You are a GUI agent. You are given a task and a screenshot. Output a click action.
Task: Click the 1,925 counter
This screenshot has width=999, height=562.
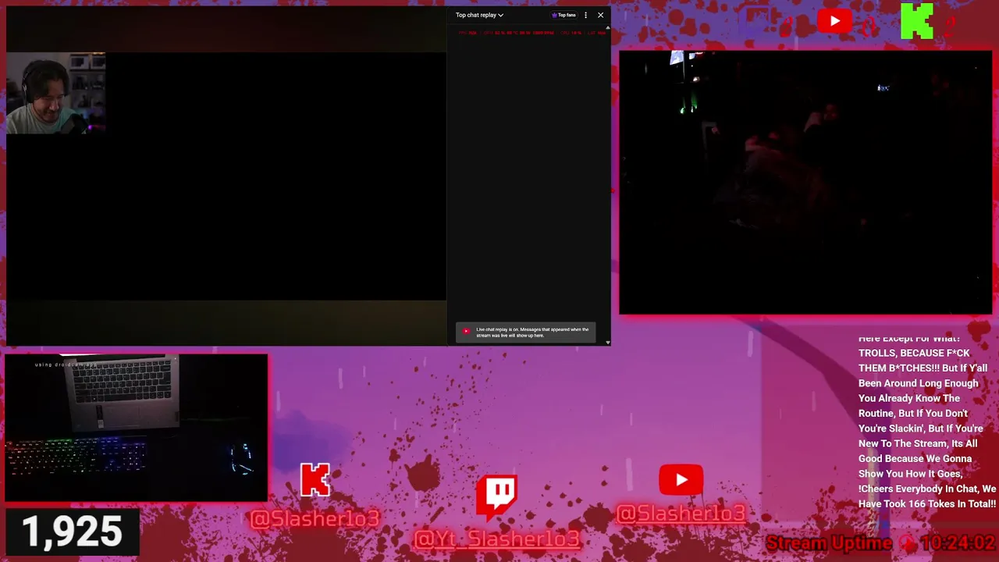72,532
